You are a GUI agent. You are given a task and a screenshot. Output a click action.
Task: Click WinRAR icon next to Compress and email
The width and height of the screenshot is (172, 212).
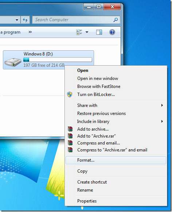point(70,143)
